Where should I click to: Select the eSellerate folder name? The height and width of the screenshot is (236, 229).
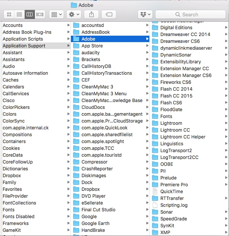click(92, 203)
